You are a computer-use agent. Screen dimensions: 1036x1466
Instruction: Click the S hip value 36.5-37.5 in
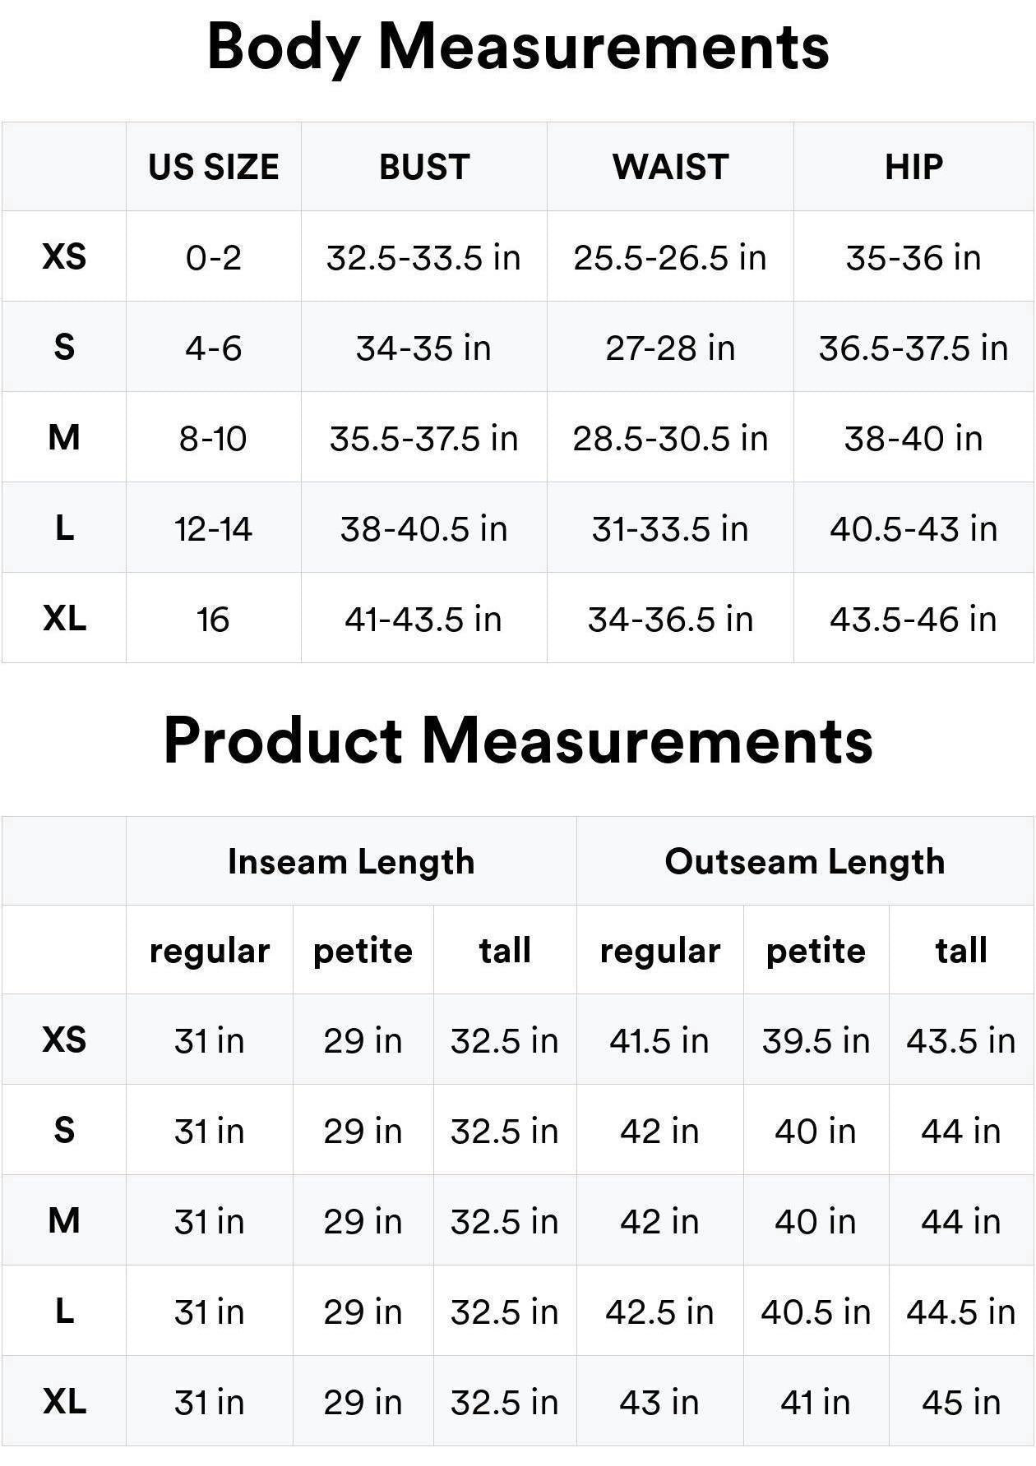pos(913,348)
